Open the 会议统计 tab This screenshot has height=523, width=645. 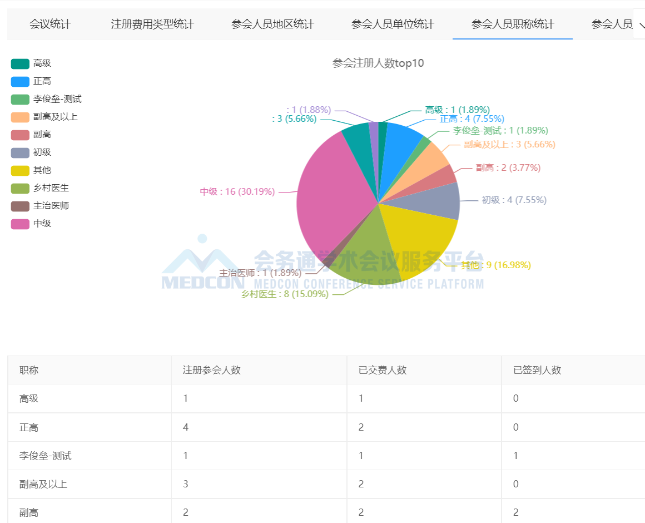[x=50, y=24]
